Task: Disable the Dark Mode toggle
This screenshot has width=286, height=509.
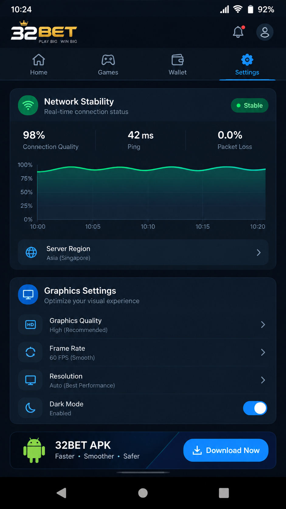Action: point(255,408)
